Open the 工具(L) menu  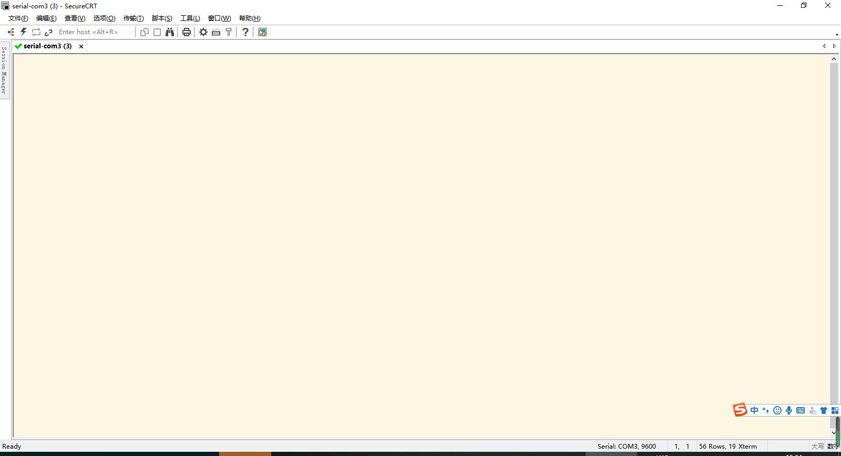pyautogui.click(x=190, y=18)
